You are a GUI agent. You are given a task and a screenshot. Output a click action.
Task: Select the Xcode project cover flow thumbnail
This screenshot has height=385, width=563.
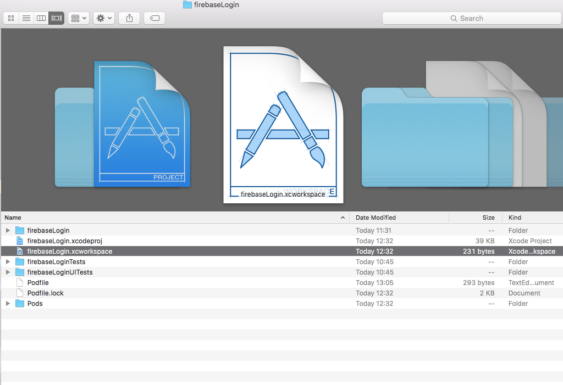tap(141, 124)
